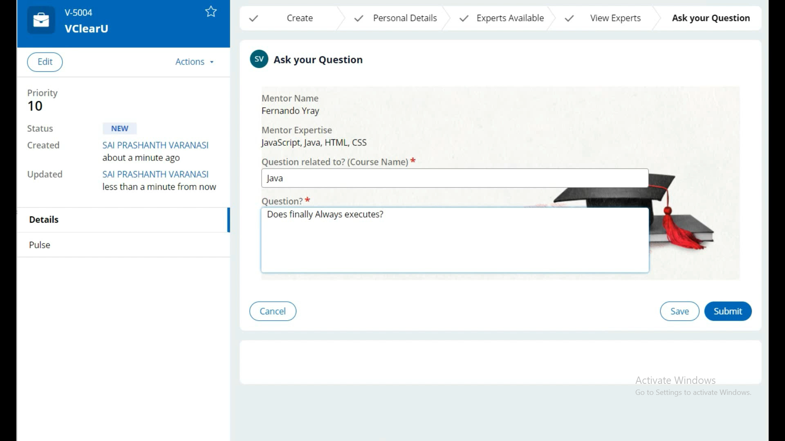Save the question form
785x441 pixels.
pos(679,311)
